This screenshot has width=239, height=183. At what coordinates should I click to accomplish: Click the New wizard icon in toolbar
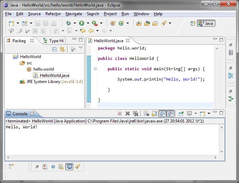pos(11,24)
